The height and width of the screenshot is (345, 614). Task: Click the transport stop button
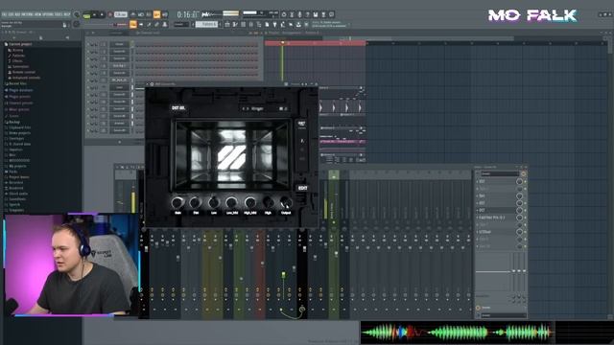coord(102,15)
